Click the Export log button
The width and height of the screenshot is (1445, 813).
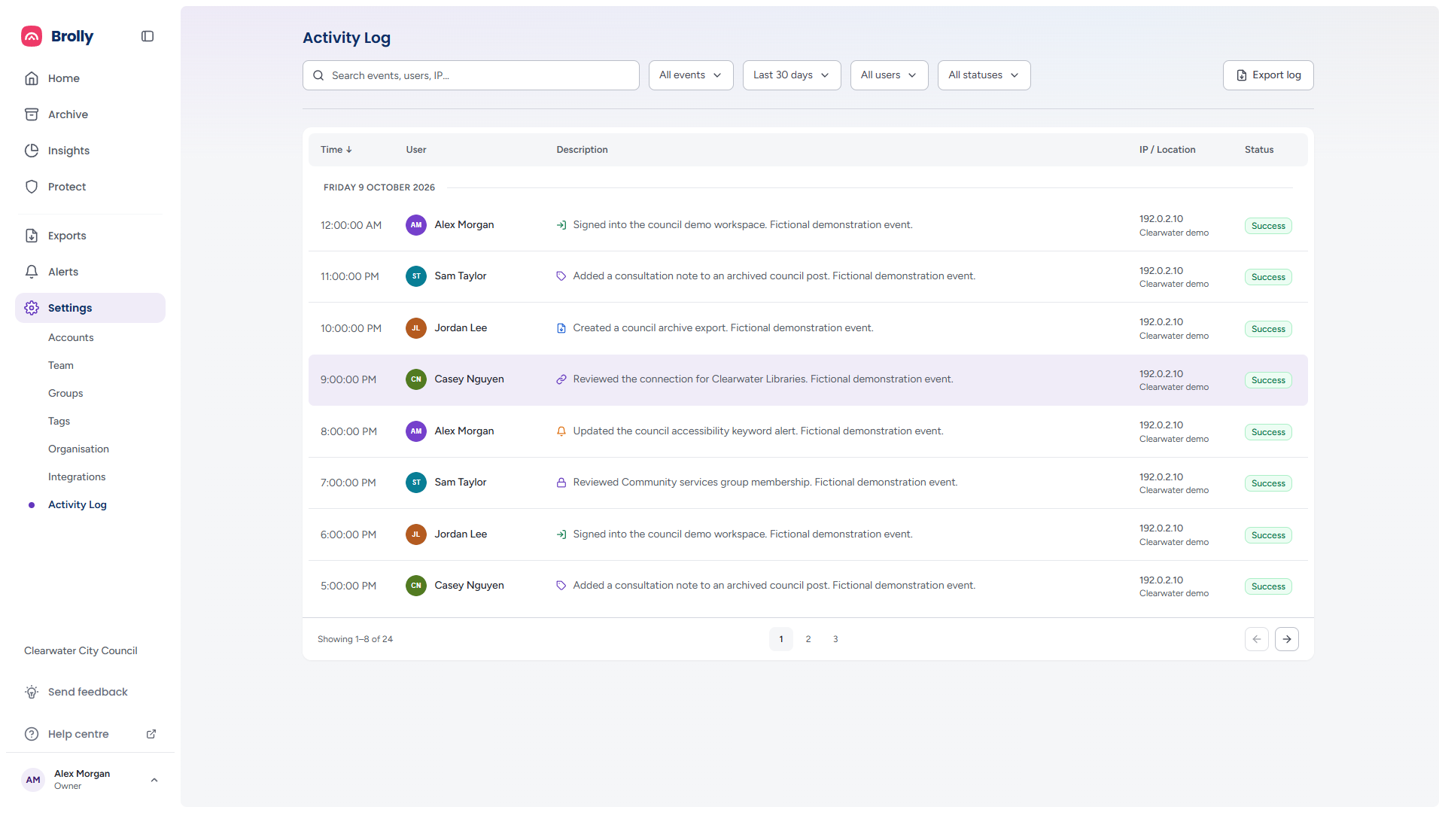click(x=1268, y=75)
